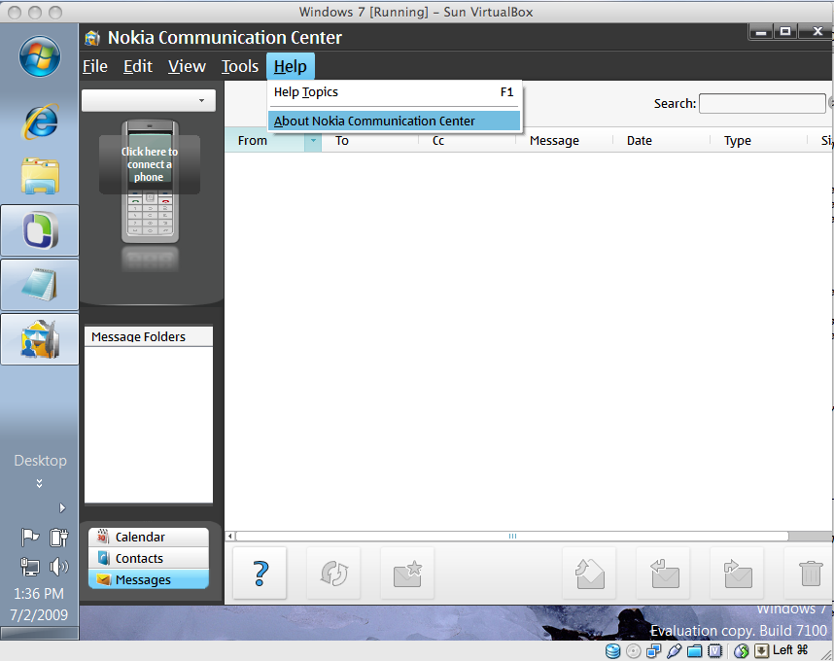
Task: Sort messages by the To column
Action: coord(369,140)
